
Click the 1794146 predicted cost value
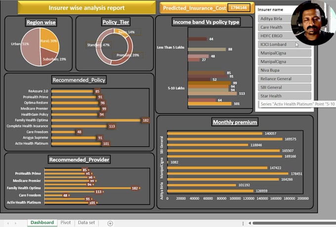point(239,8)
